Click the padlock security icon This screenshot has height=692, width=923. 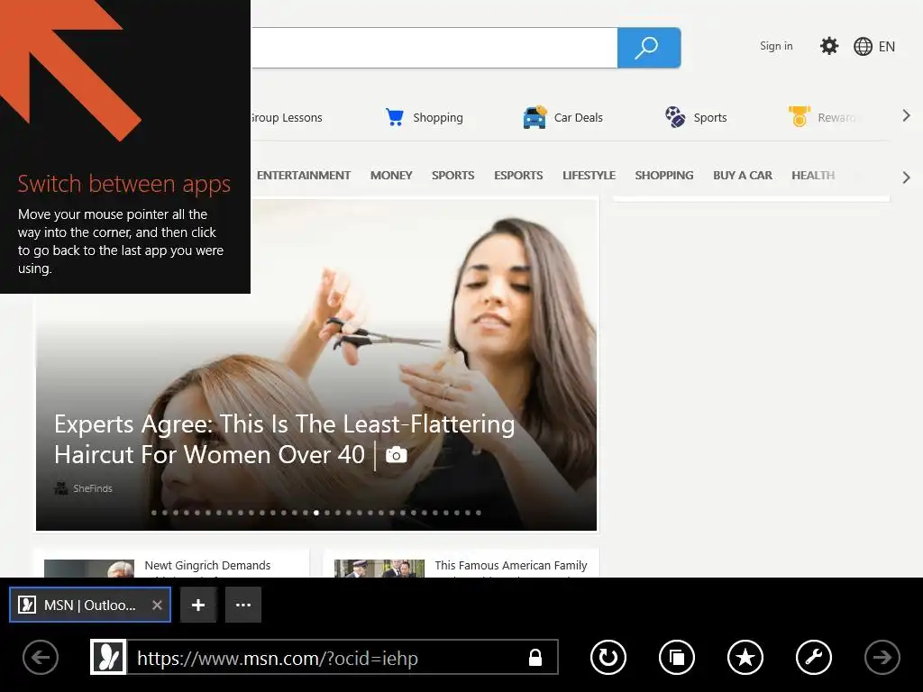[535, 657]
